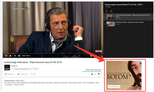Like the video with thumbs up
Image resolution: width=154 pixels, height=92 pixels.
pyautogui.click(x=92, y=74)
